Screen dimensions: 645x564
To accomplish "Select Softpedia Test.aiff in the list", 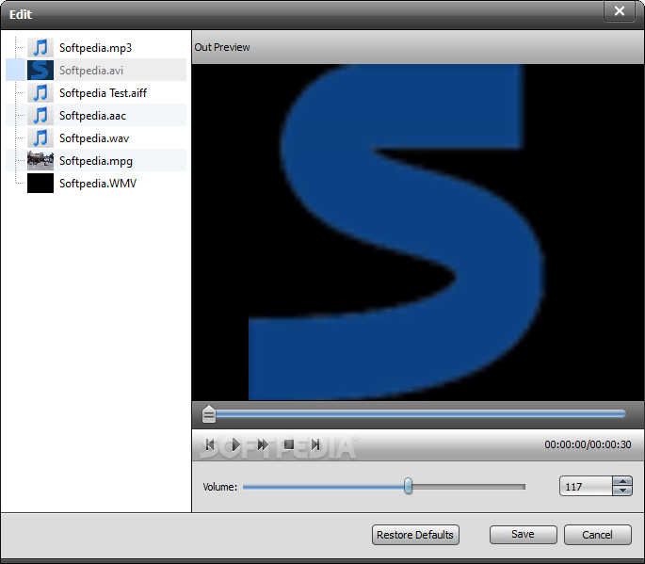I will pyautogui.click(x=103, y=93).
